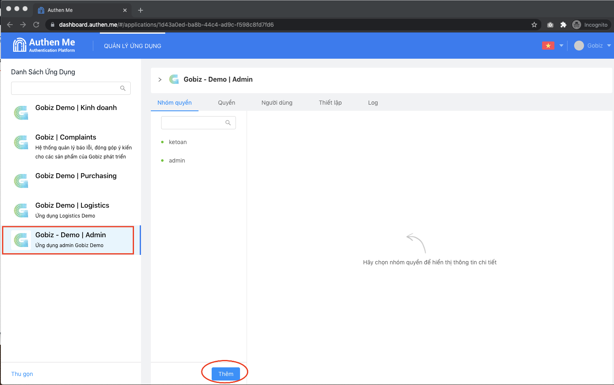
Task: Open the language dropdown arrow beside the flag
Action: pos(561,46)
